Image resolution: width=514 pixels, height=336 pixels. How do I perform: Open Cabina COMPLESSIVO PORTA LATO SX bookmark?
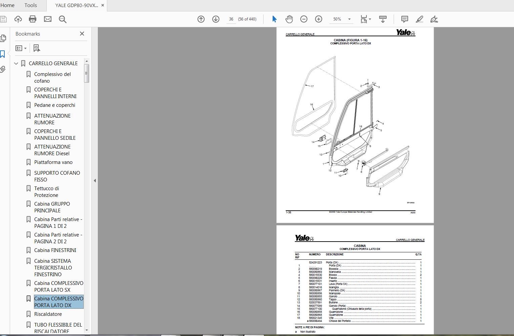59,287
